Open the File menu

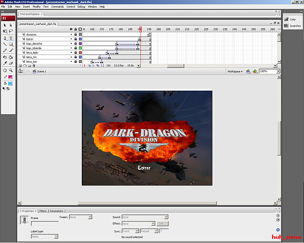point(3,7)
